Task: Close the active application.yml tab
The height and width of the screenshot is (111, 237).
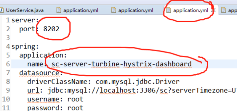Action: pos(213,10)
